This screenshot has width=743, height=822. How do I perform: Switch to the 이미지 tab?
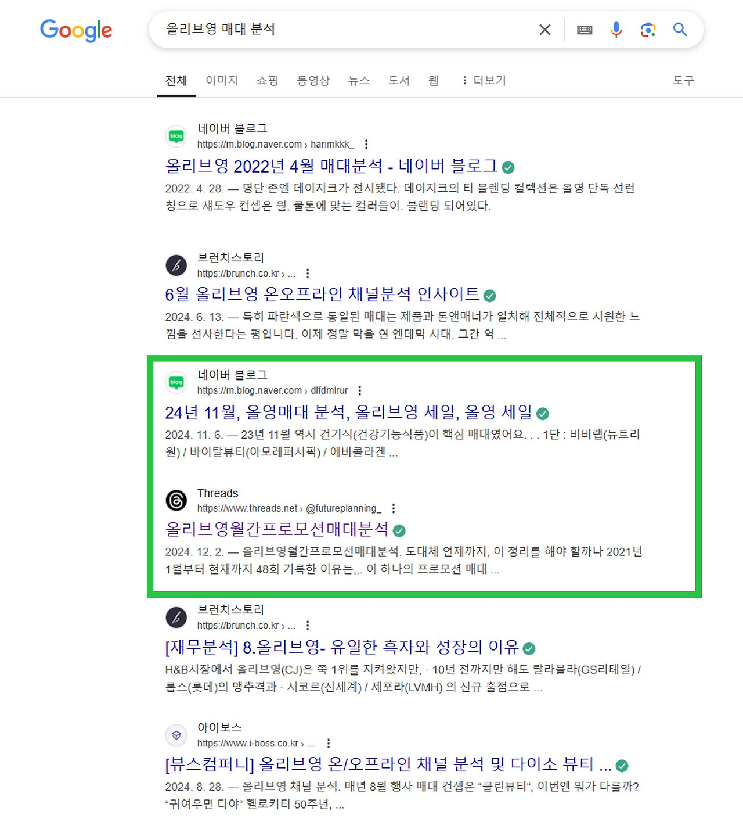point(222,80)
